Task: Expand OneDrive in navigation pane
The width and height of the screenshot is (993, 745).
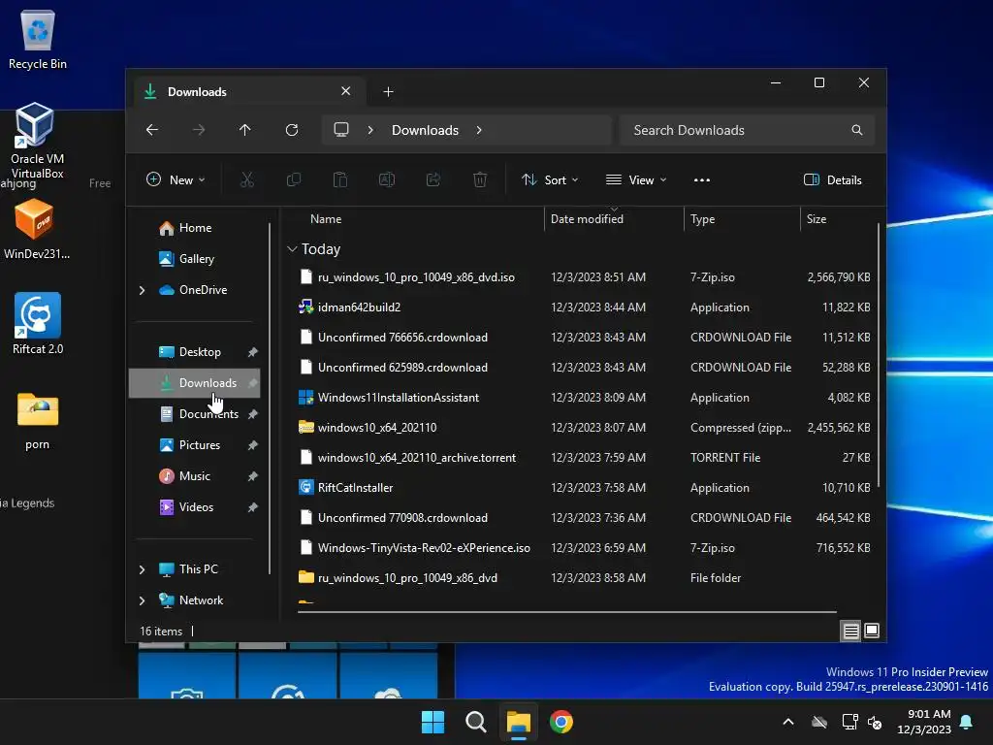Action: pos(142,290)
